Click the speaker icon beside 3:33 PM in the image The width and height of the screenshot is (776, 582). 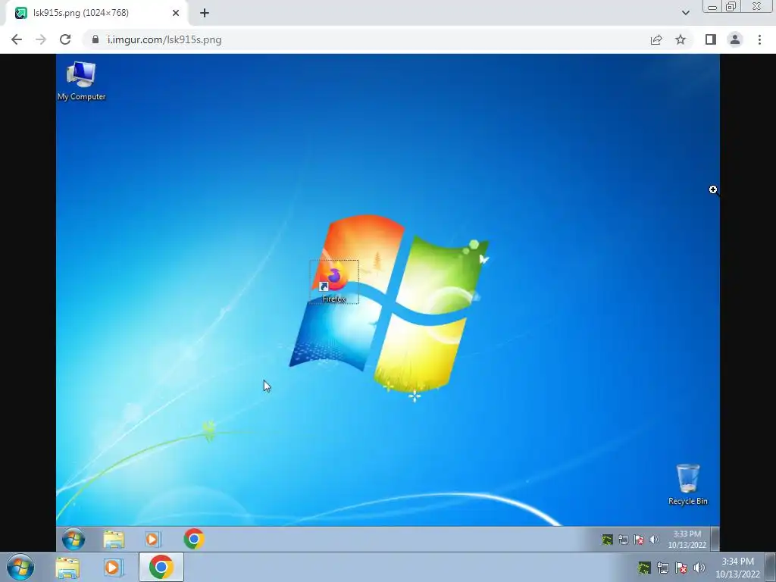pyautogui.click(x=654, y=540)
